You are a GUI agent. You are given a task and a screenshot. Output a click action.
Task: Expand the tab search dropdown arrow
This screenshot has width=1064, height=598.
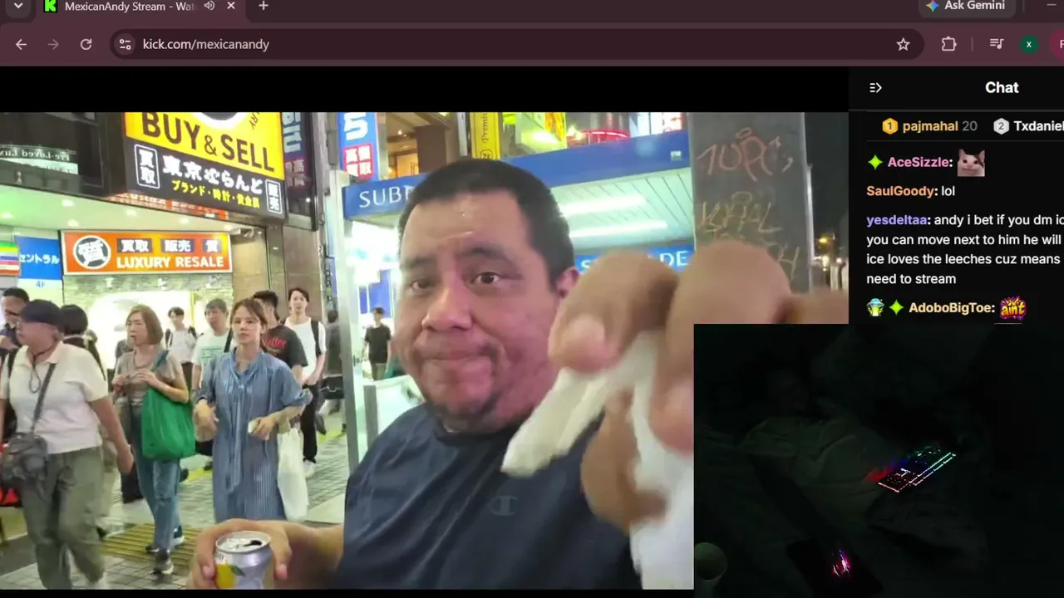coord(18,6)
